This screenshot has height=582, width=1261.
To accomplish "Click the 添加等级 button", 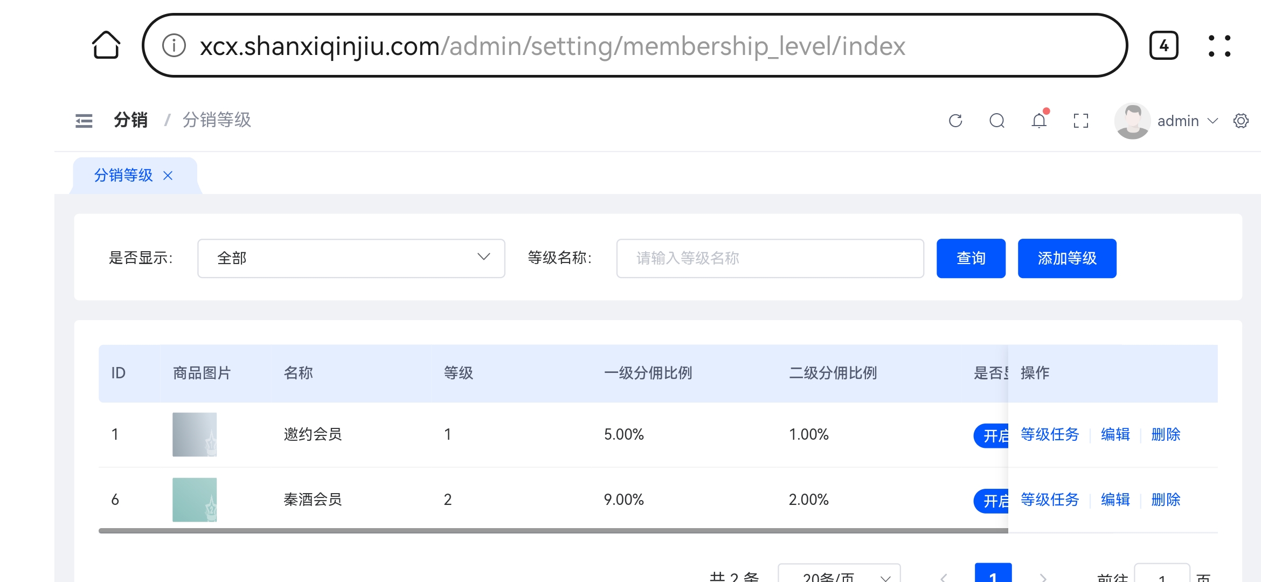I will [x=1067, y=258].
